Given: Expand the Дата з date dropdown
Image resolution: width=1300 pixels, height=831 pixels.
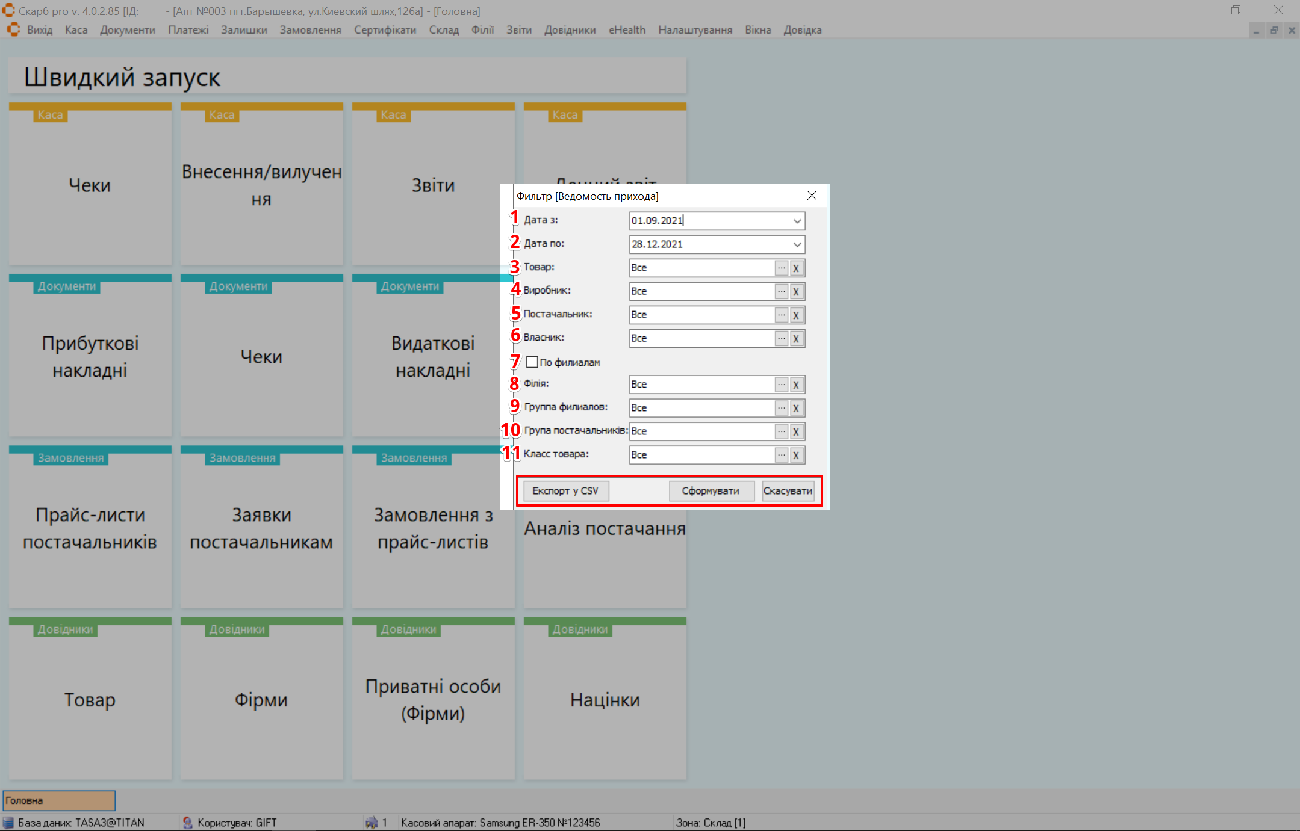Looking at the screenshot, I should [797, 221].
